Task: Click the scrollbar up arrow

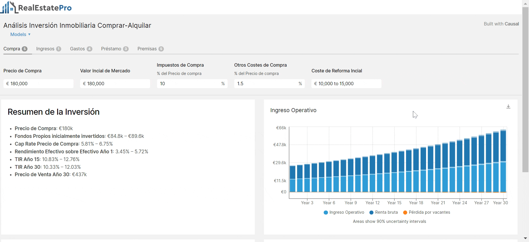Action: point(525,4)
